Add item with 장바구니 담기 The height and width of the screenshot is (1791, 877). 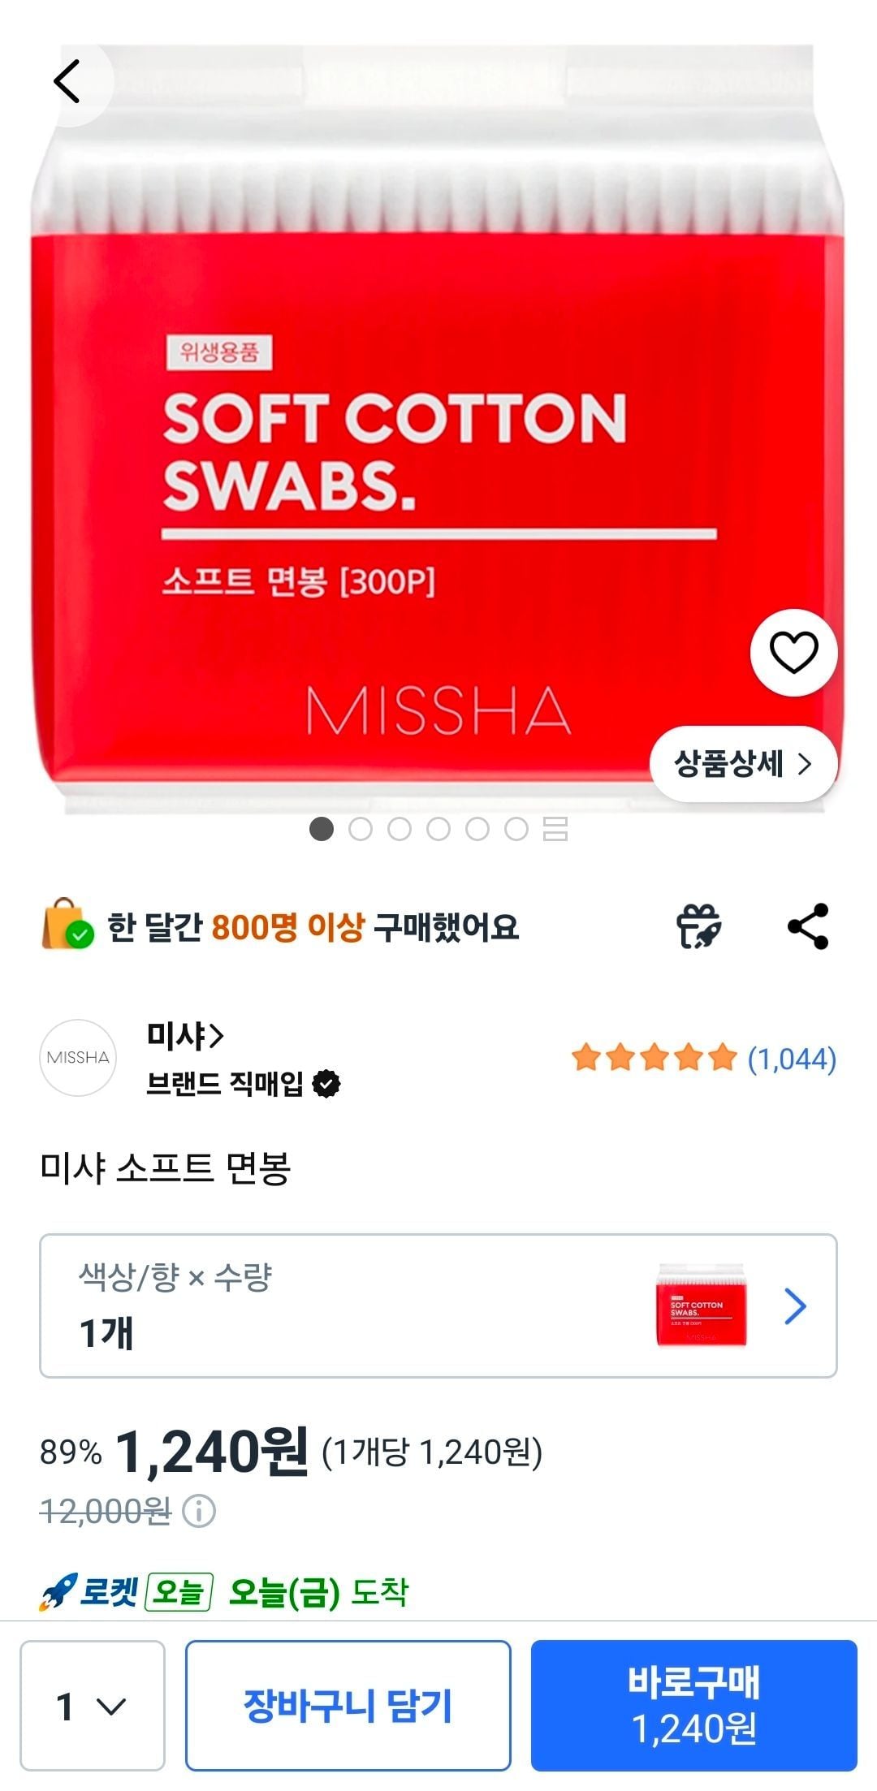(348, 1705)
